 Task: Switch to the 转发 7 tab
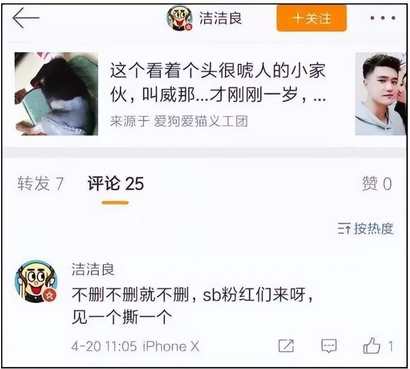click(x=41, y=183)
